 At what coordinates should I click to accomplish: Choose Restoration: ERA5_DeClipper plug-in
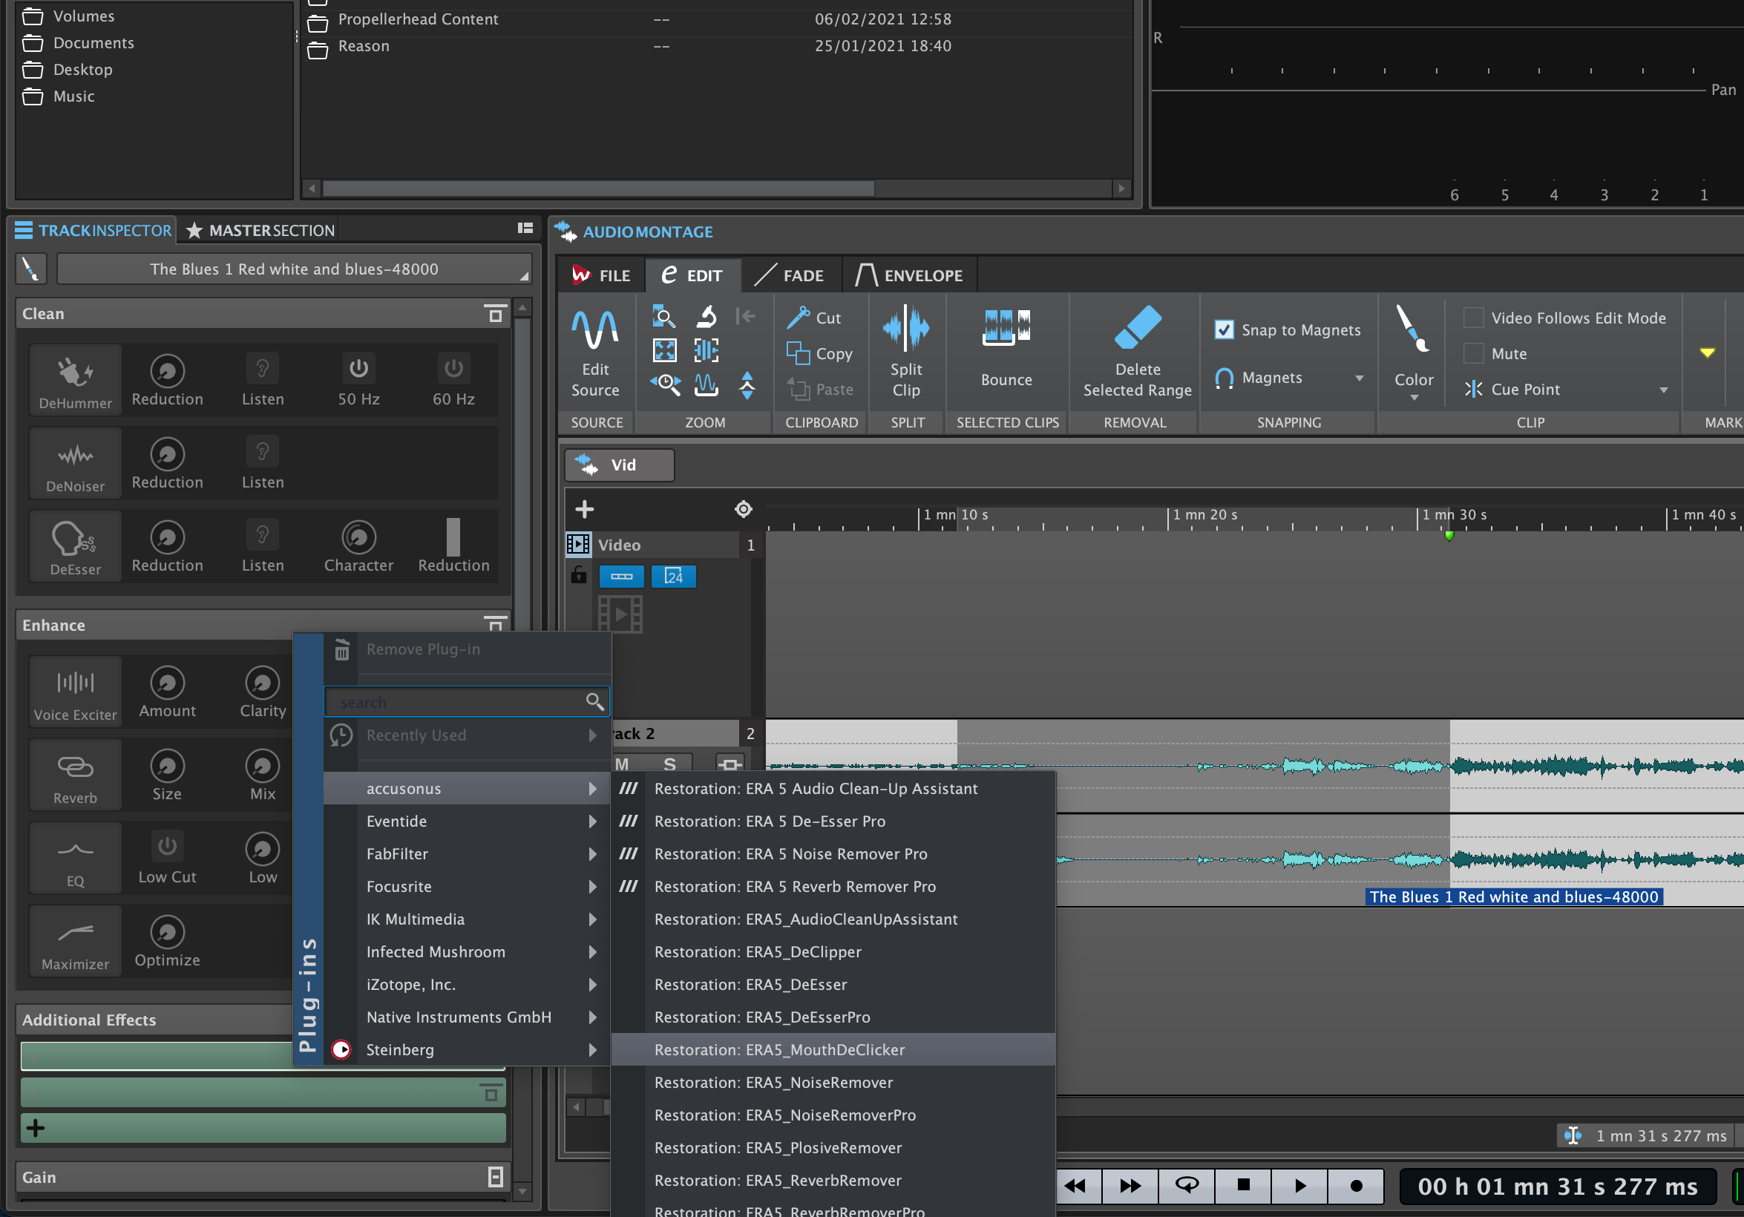pos(833,952)
